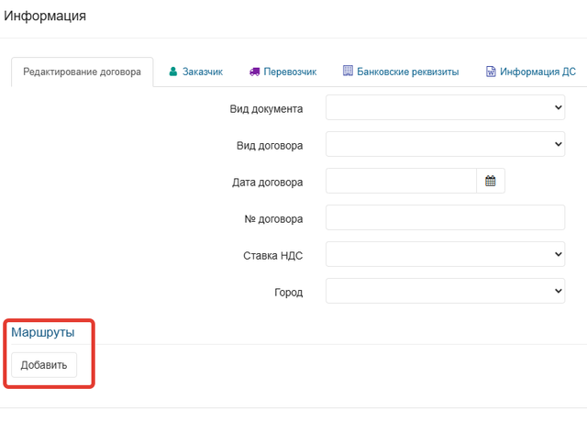Open the Ставка НДС dropdown list

click(x=445, y=254)
